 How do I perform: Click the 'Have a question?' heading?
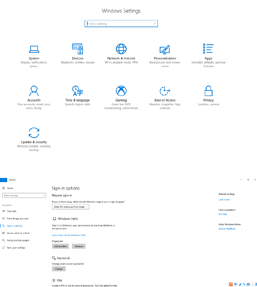click(227, 210)
